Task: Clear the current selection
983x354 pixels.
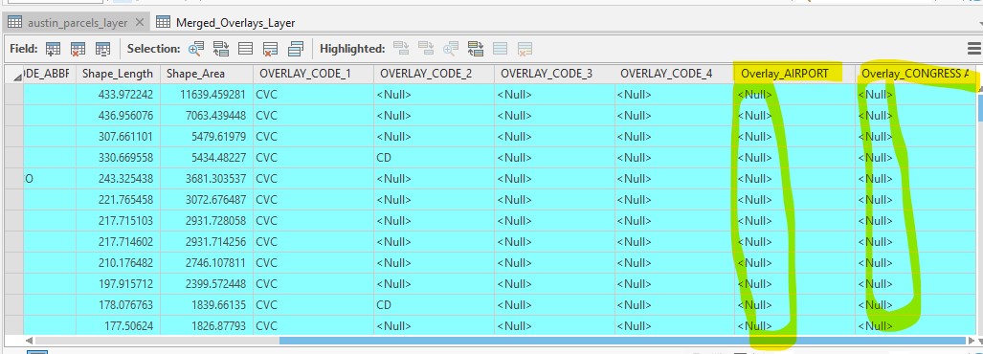Action: (246, 49)
